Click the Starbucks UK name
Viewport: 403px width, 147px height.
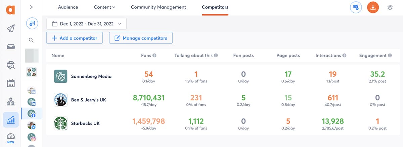pos(85,123)
